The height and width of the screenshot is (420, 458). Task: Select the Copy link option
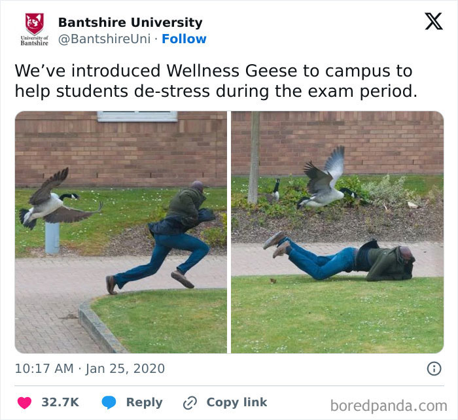pyautogui.click(x=237, y=402)
